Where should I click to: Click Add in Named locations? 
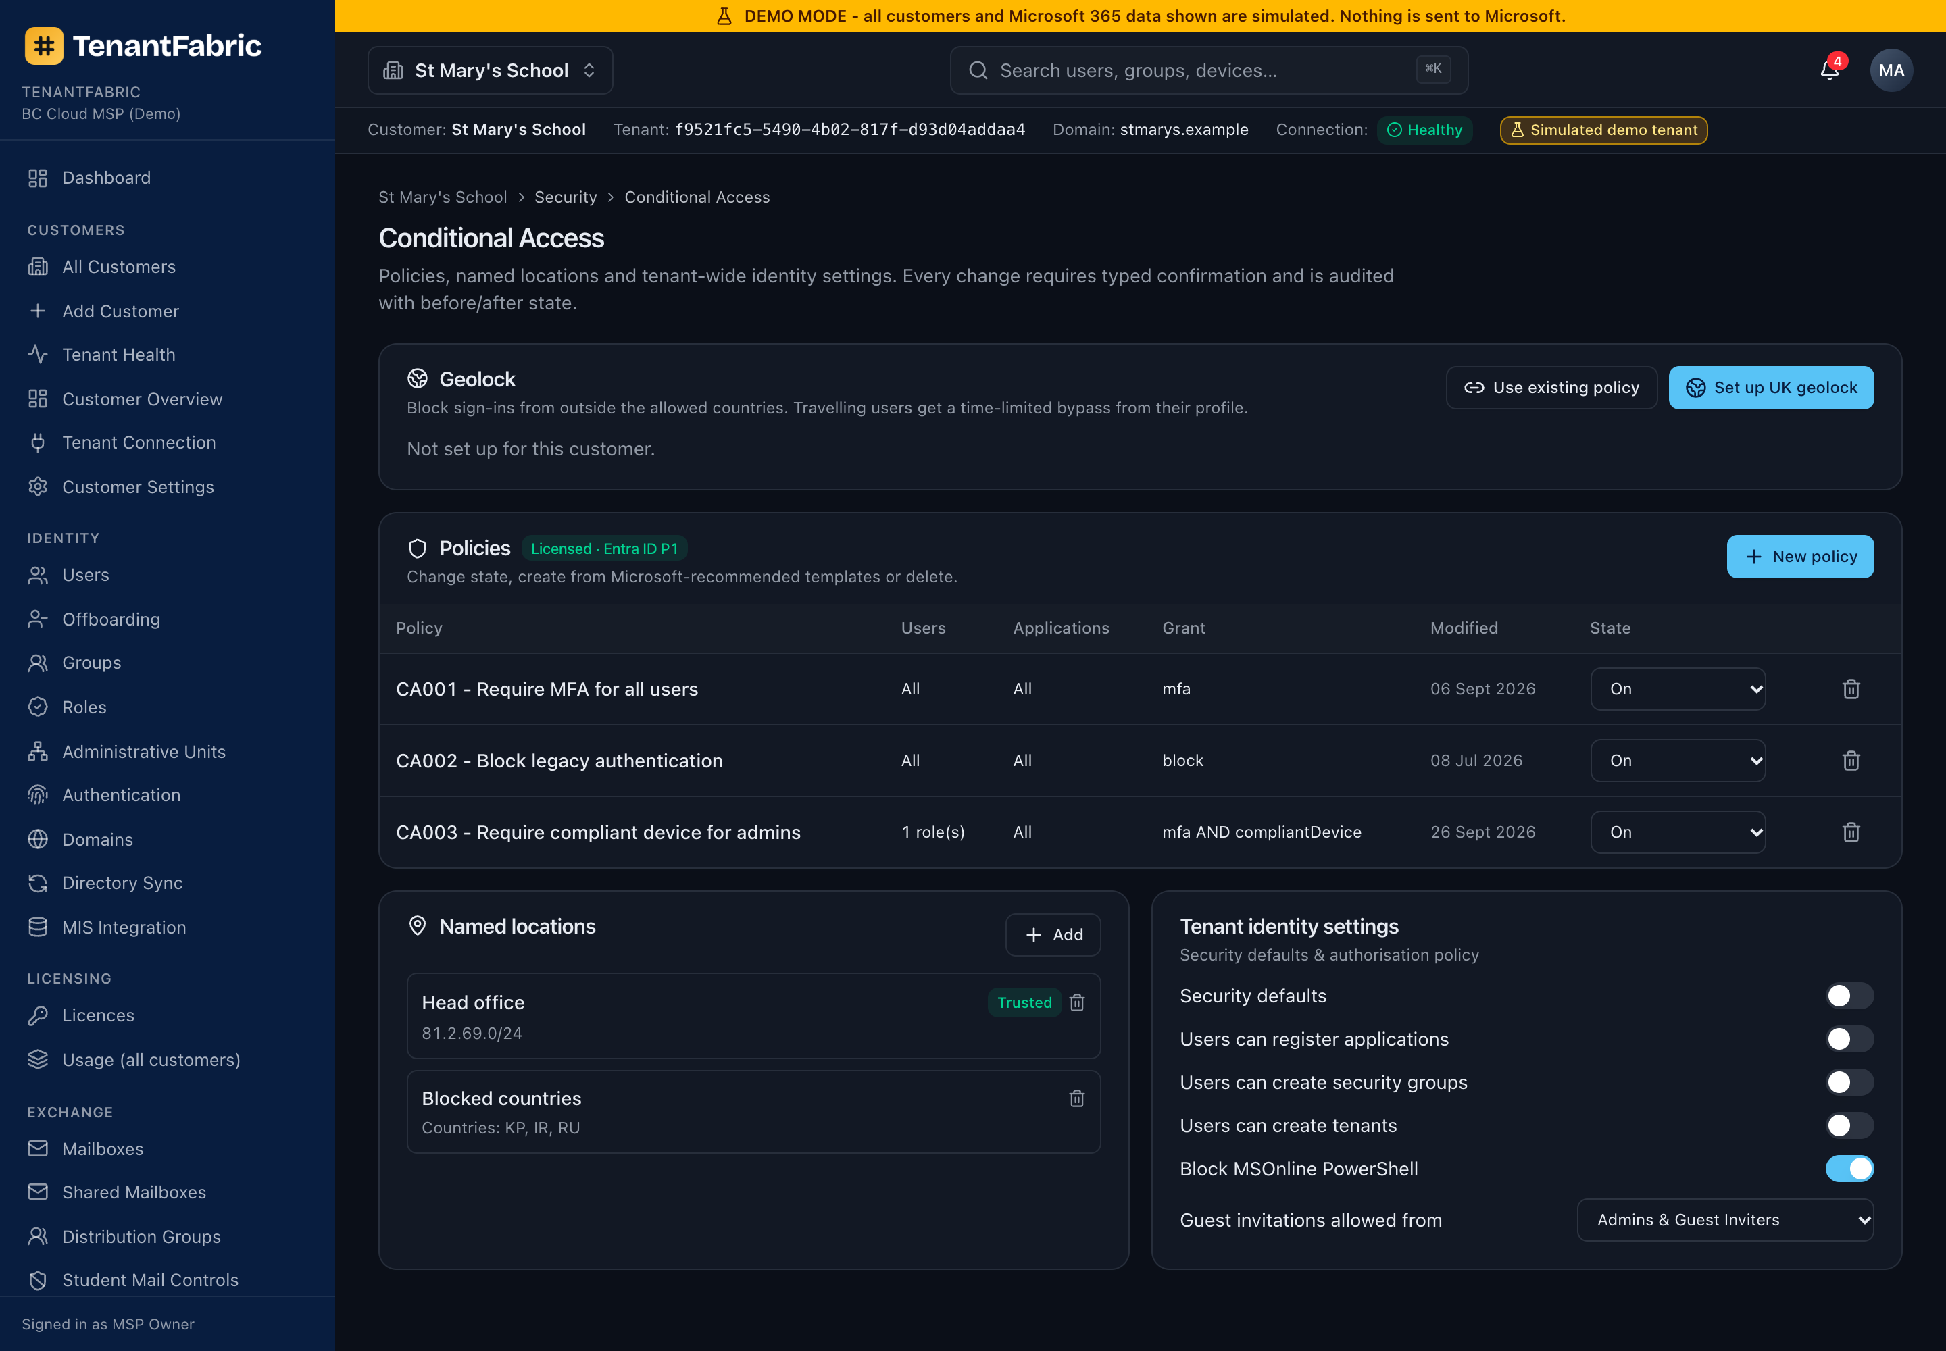point(1053,934)
